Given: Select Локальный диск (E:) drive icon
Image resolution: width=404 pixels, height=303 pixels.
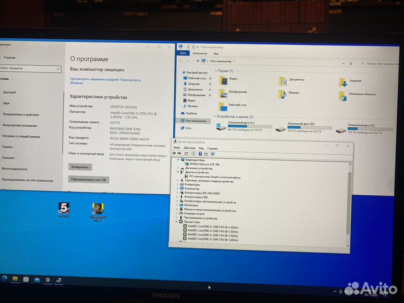Looking at the screenshot, I should pos(341,130).
